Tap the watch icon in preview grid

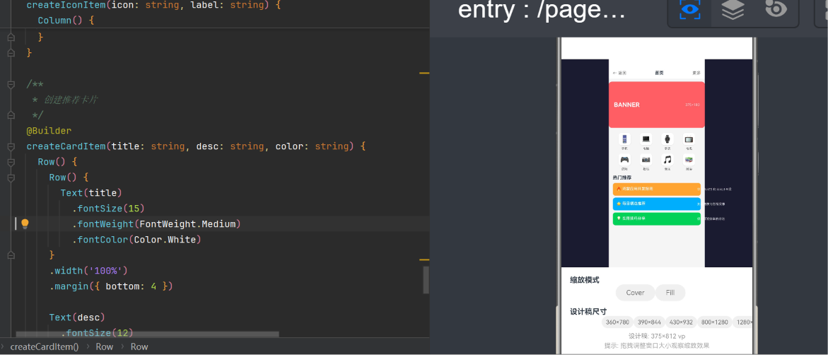point(667,139)
